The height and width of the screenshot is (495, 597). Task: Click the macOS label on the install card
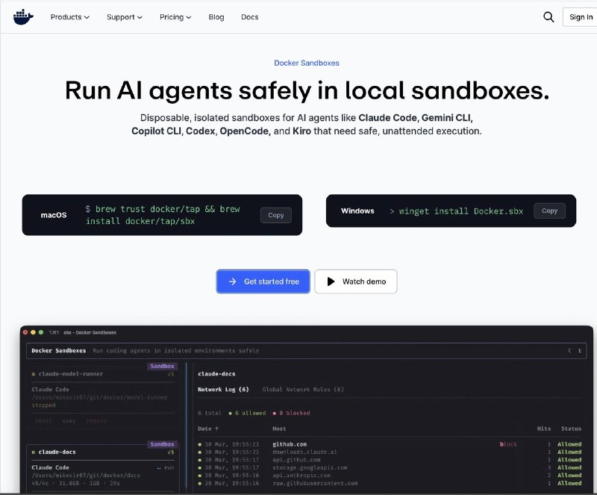[x=54, y=215]
